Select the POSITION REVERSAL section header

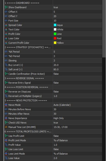[53, 87]
